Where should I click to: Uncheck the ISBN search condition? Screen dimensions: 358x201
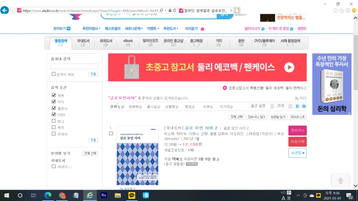pyautogui.click(x=54, y=114)
